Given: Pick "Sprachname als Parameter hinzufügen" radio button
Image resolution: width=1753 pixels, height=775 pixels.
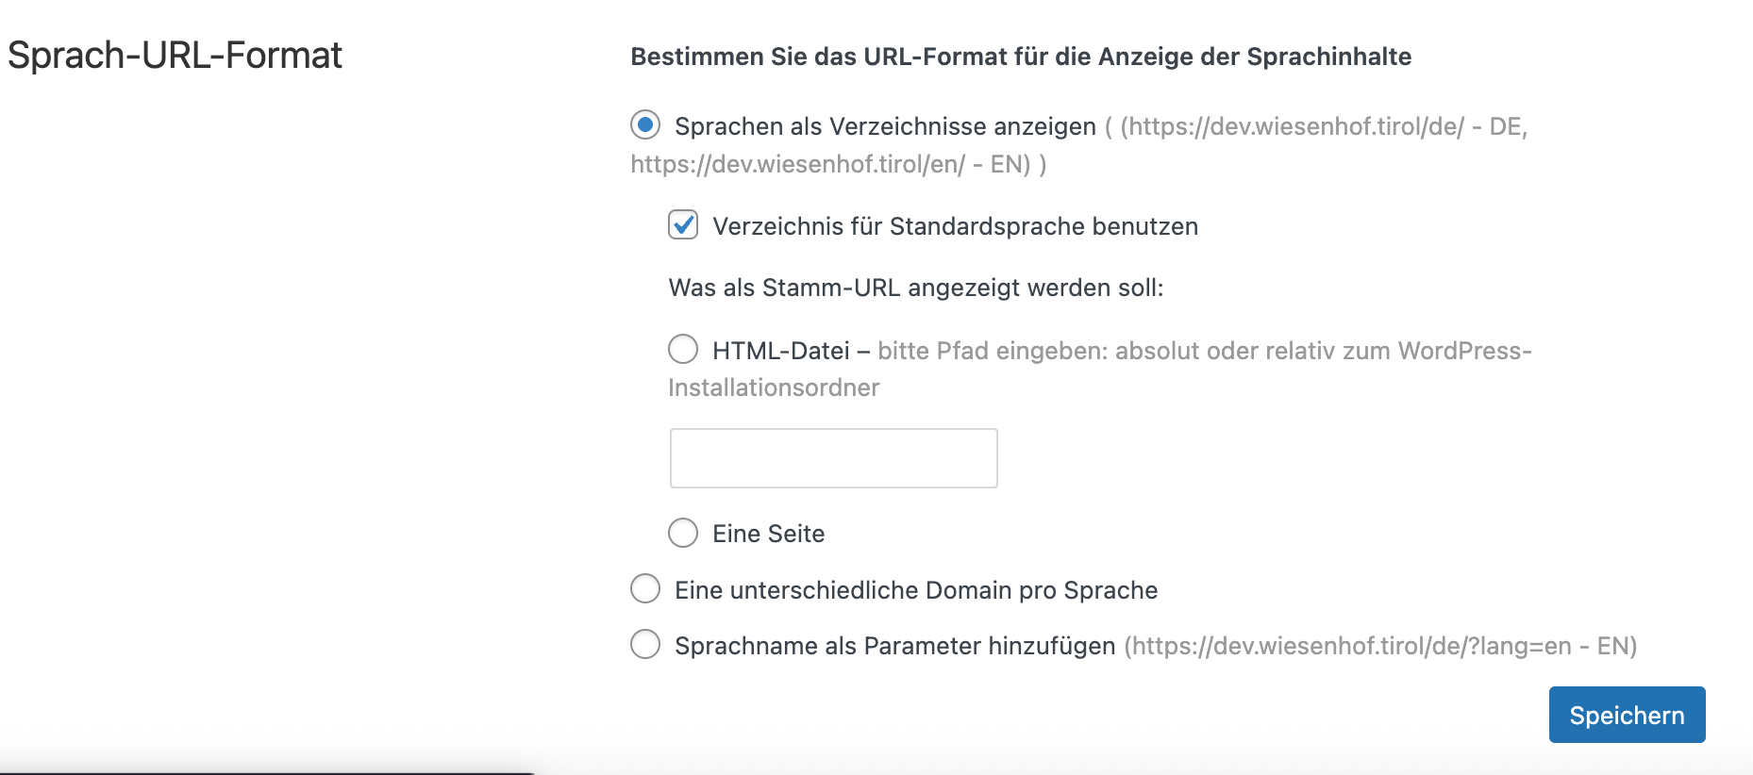Looking at the screenshot, I should click(645, 645).
